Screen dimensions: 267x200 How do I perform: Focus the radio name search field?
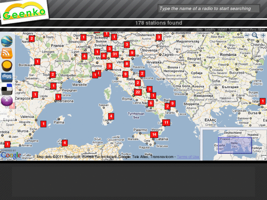click(209, 8)
